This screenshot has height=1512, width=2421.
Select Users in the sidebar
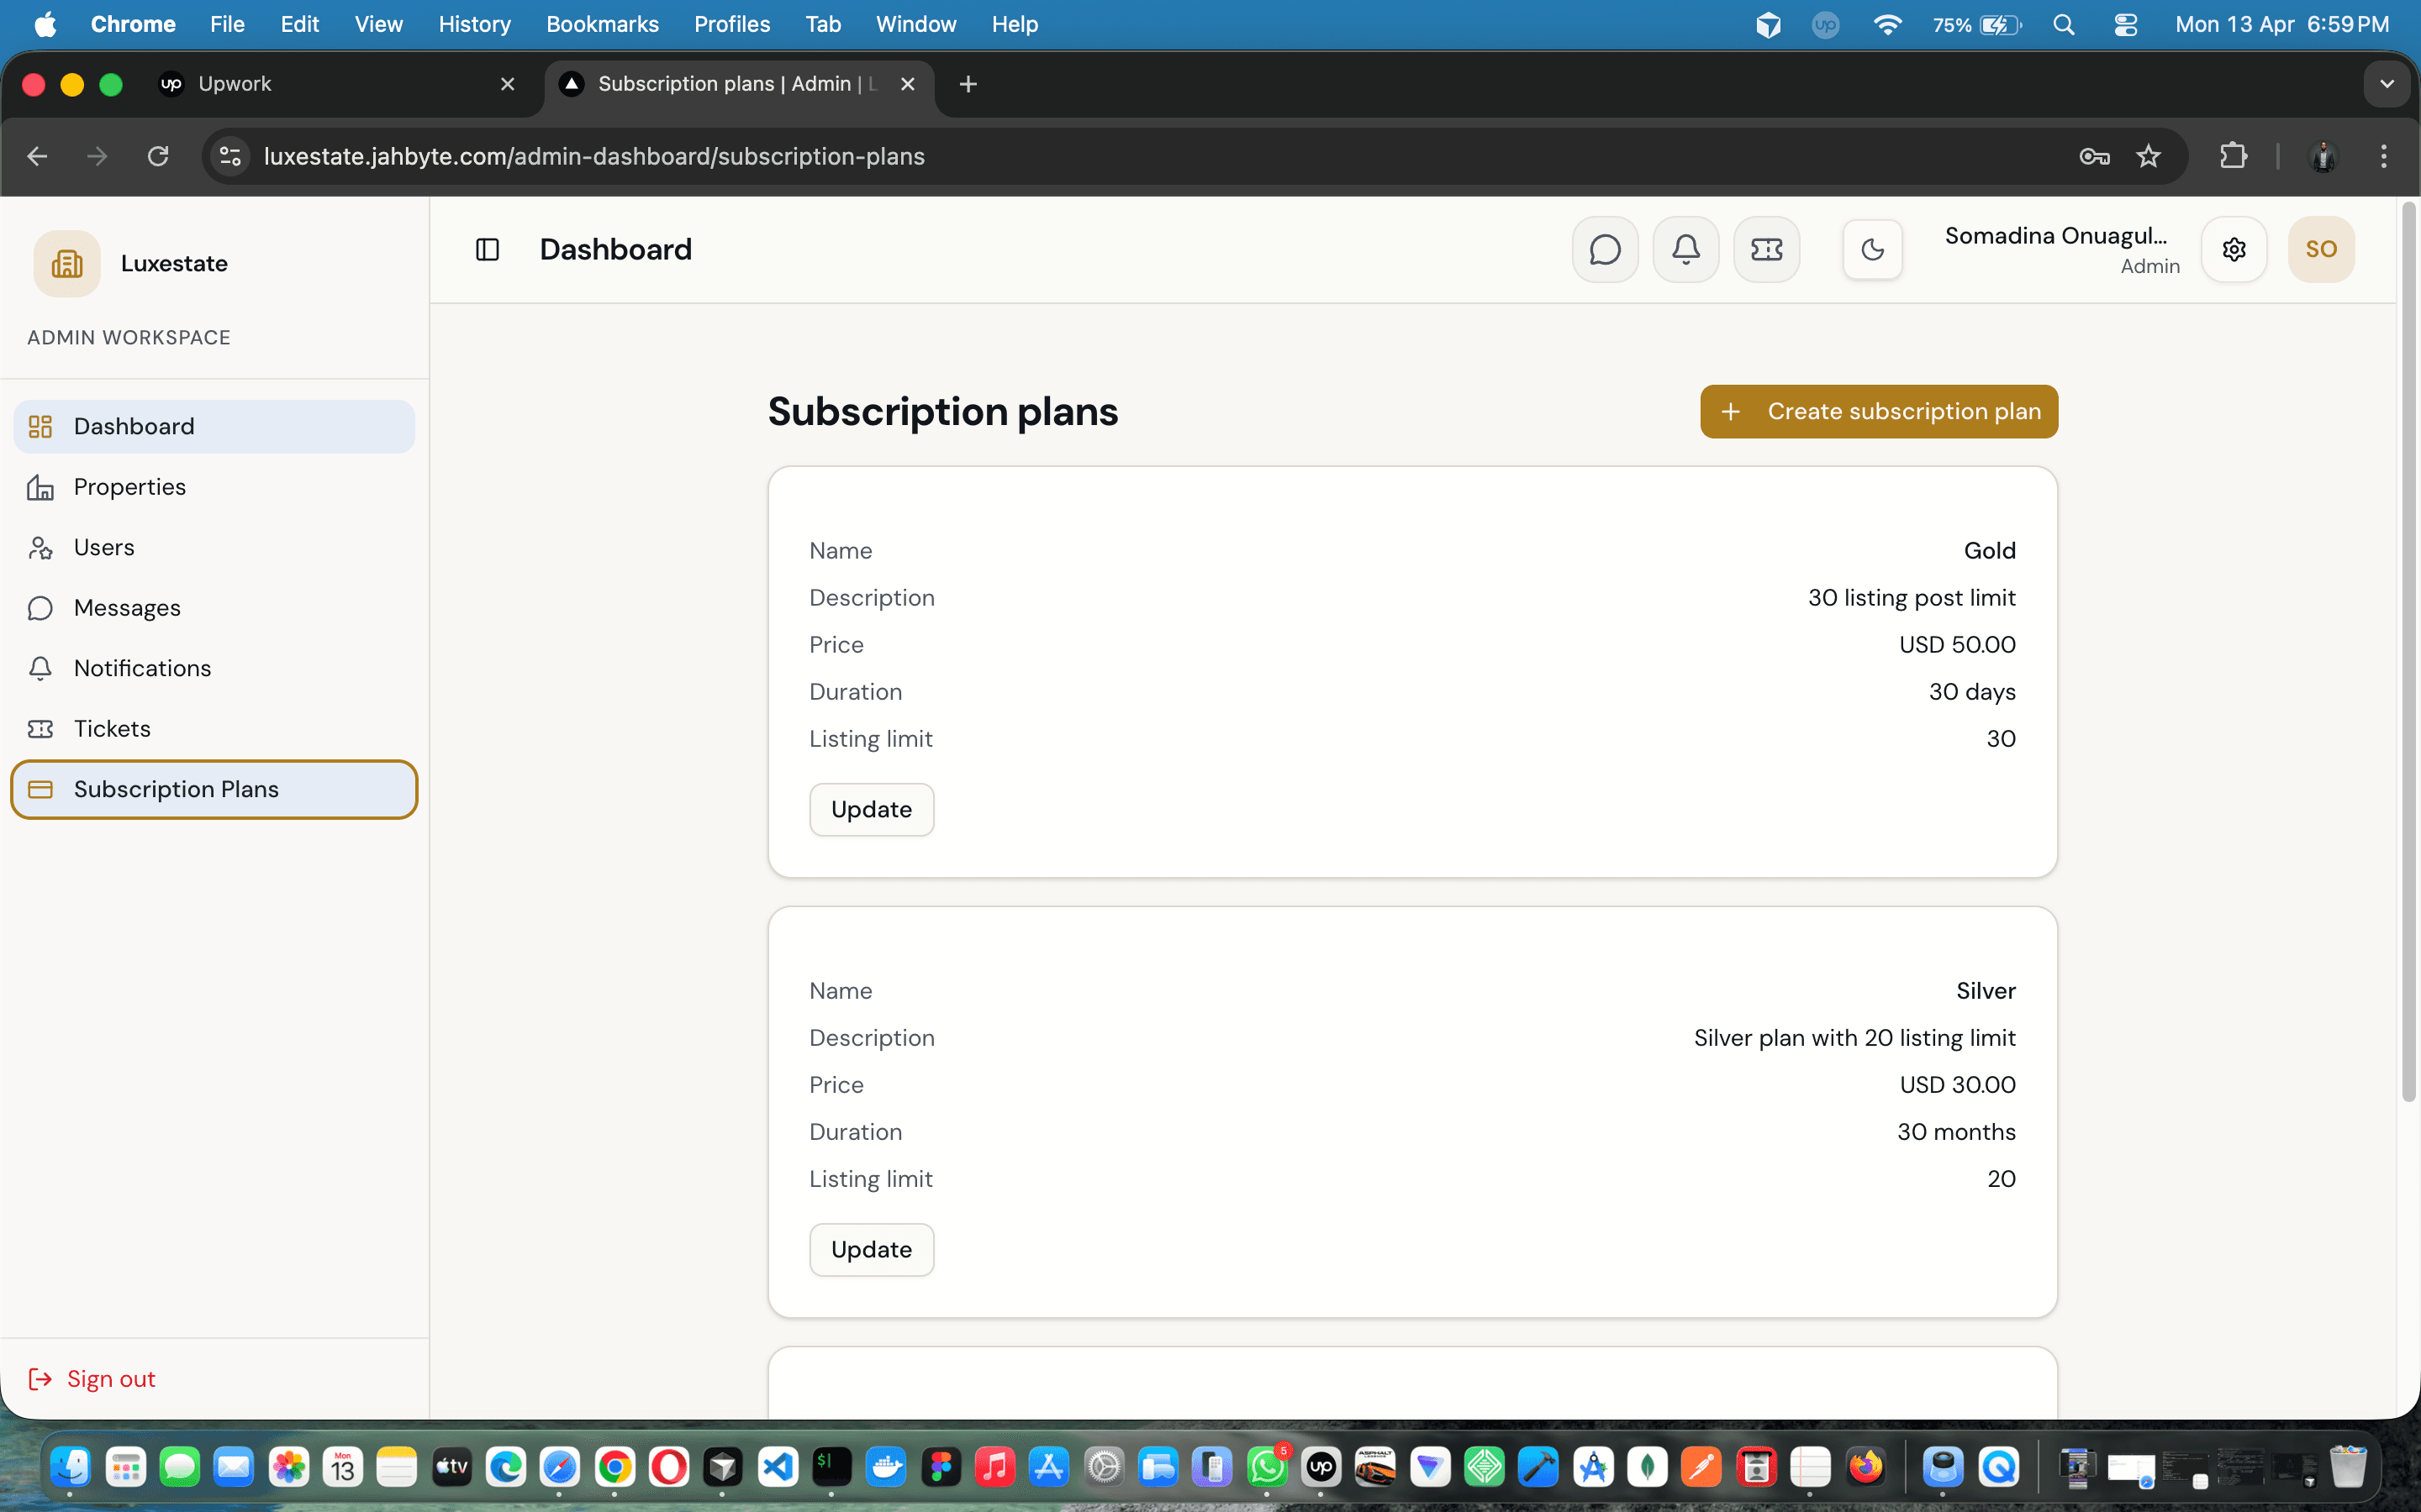103,547
